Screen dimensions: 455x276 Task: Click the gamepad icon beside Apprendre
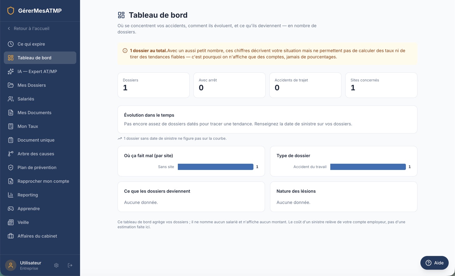[11, 209]
